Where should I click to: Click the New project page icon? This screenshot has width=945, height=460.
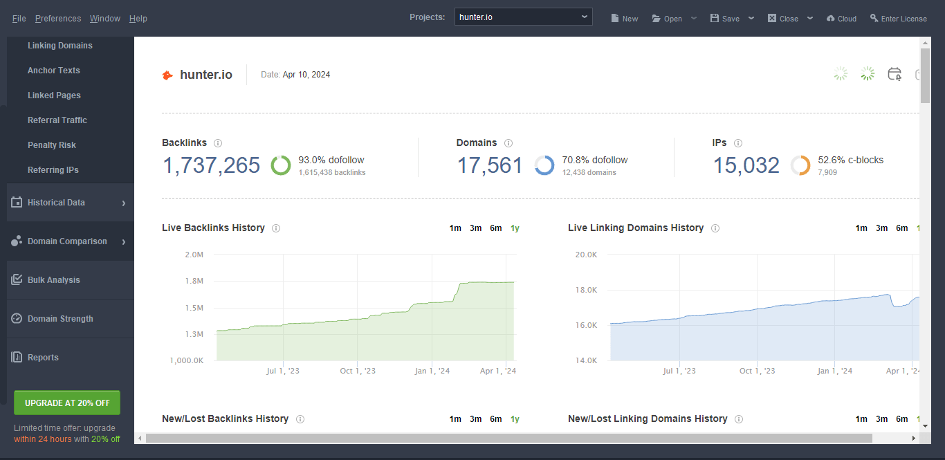click(x=614, y=19)
